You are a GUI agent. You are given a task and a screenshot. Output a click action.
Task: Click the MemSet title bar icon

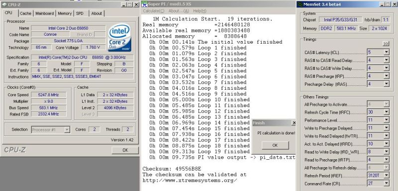coord(300,4)
